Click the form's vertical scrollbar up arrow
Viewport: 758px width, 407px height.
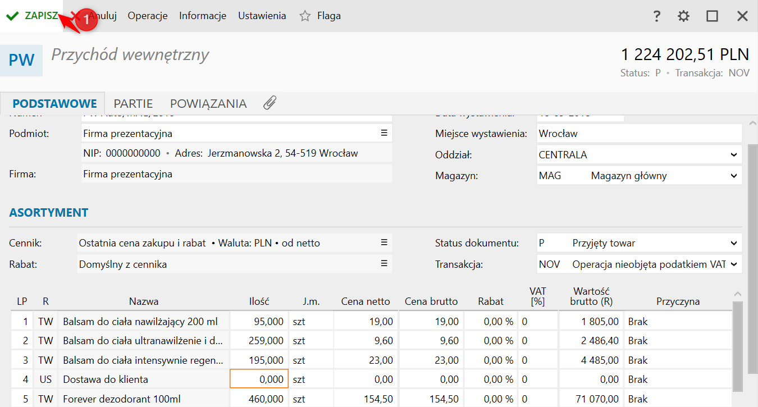tap(753, 123)
